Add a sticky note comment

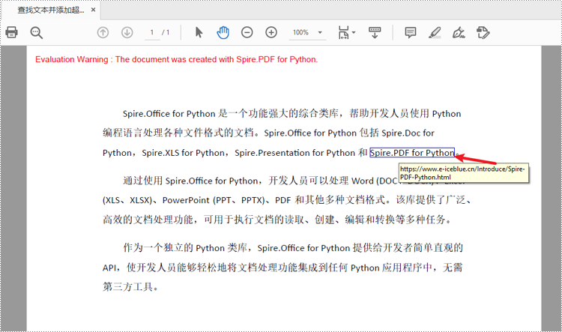point(411,33)
